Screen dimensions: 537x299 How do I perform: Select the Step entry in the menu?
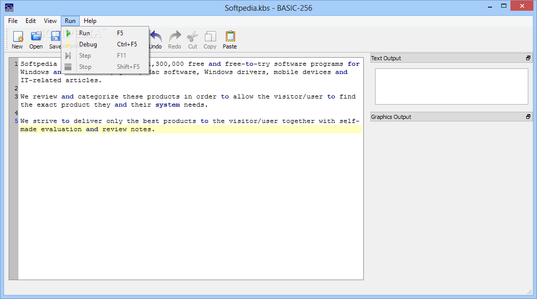[105, 56]
